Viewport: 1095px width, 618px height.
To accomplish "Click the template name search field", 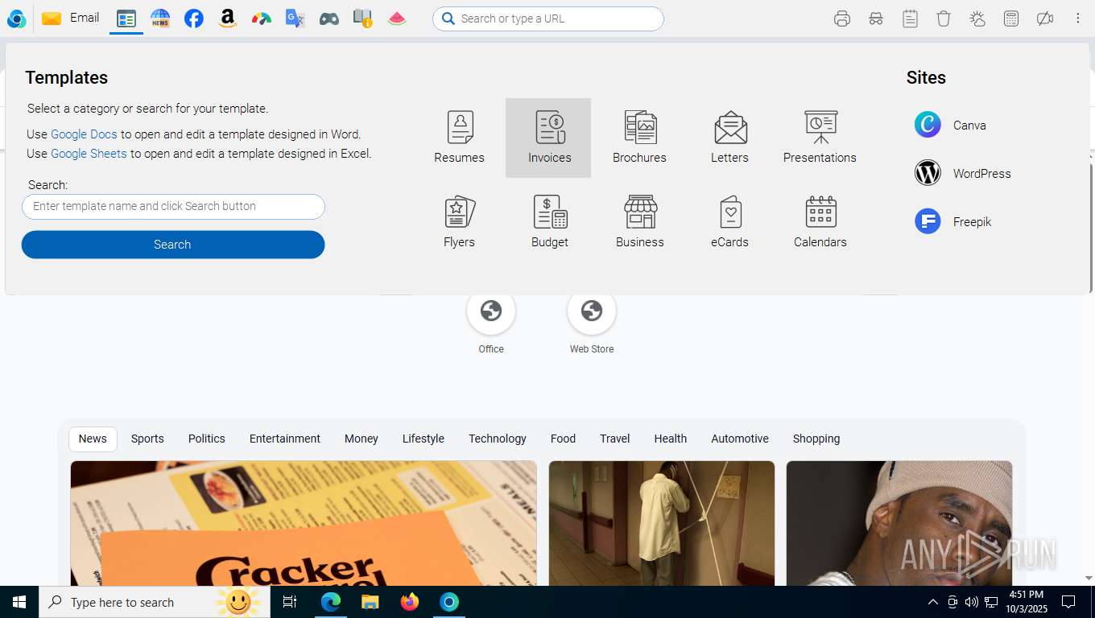I will [x=173, y=207].
